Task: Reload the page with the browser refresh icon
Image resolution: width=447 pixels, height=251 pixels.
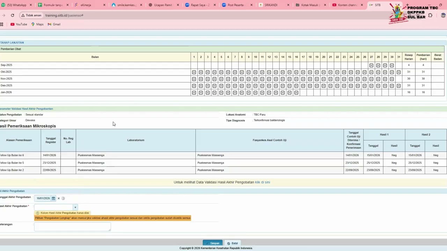Action: click(13, 15)
